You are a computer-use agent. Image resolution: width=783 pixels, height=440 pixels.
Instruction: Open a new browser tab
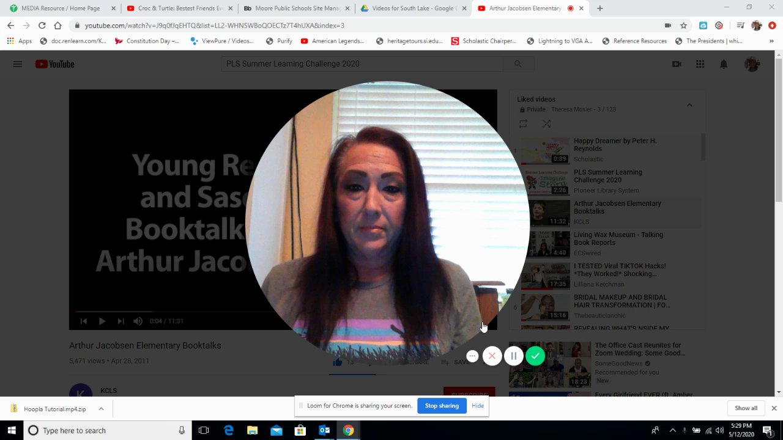[x=599, y=9]
